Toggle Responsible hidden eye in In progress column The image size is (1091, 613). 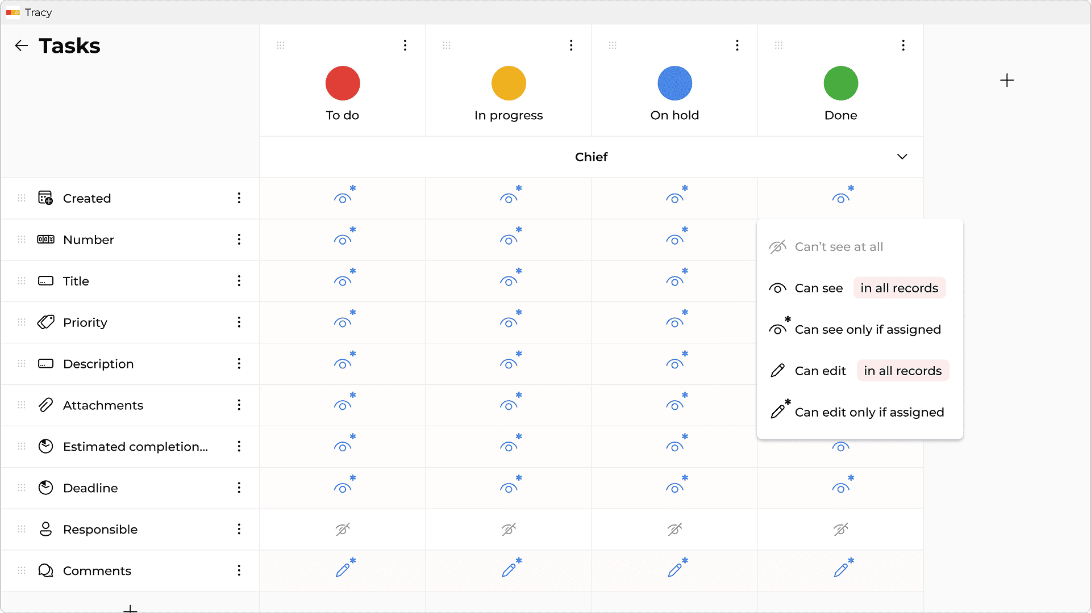tap(509, 529)
